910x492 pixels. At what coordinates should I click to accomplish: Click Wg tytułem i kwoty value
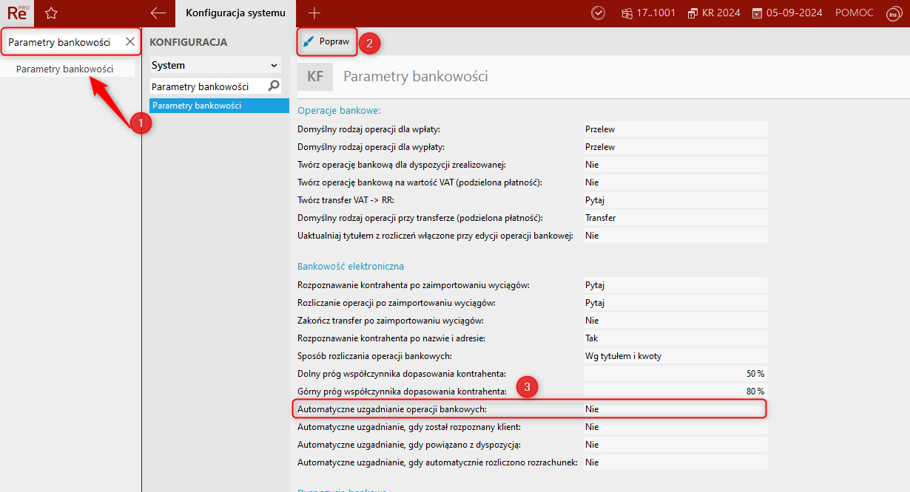675,356
